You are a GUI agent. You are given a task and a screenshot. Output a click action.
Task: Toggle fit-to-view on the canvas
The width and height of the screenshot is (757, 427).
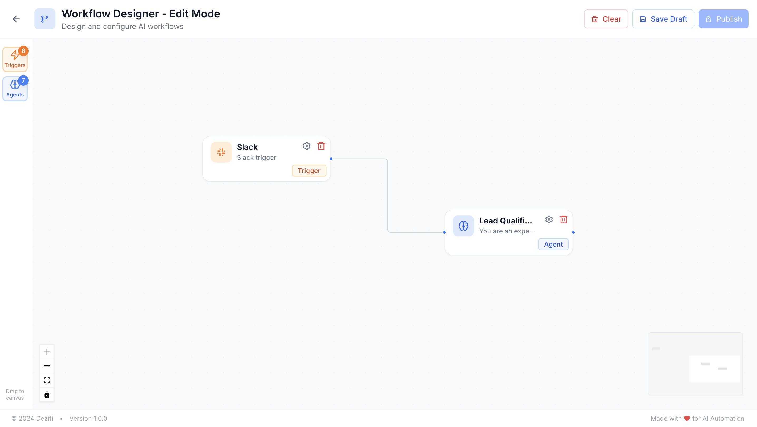(47, 380)
